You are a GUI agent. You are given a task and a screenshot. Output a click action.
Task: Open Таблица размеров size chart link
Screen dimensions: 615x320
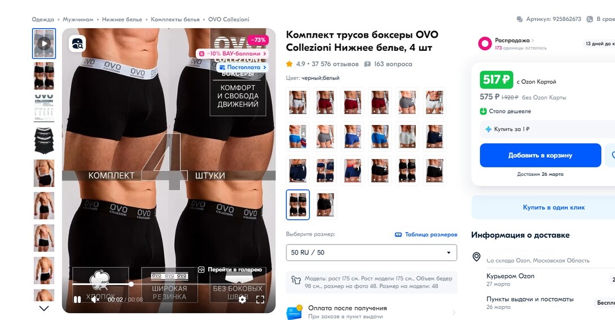pos(426,234)
